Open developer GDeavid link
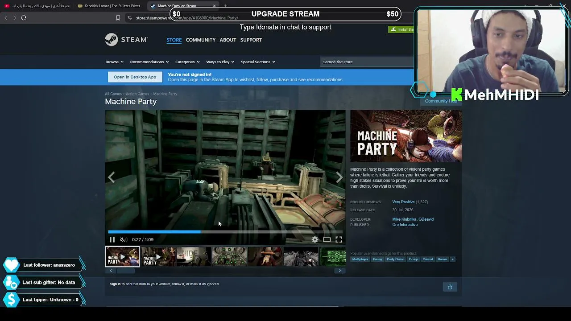This screenshot has height=321, width=571. 426,219
